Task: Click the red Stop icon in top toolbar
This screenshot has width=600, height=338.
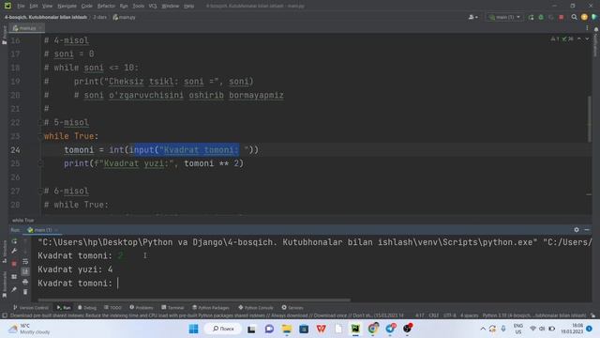Action: pos(561,17)
